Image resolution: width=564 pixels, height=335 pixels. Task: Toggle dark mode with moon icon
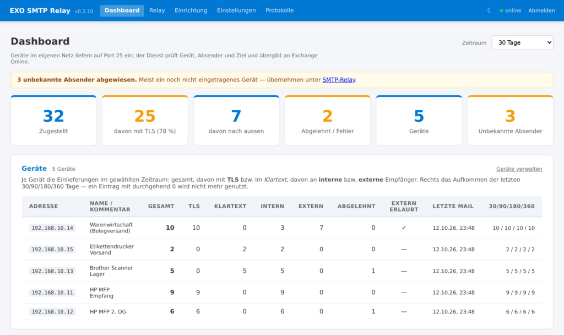(489, 10)
